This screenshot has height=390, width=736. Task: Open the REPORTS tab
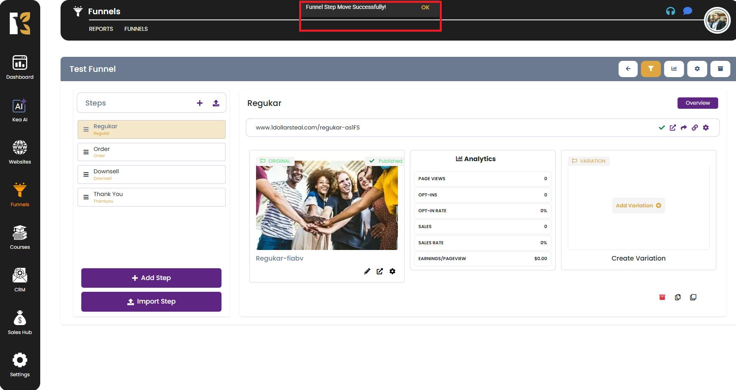(101, 29)
